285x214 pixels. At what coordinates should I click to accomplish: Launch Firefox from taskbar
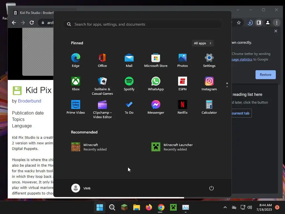point(149,207)
